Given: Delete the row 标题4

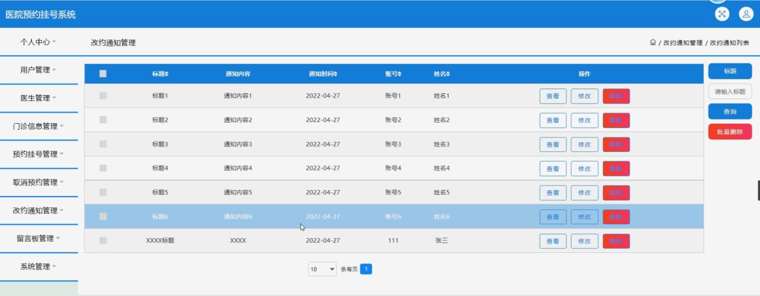Looking at the screenshot, I should [x=616, y=169].
